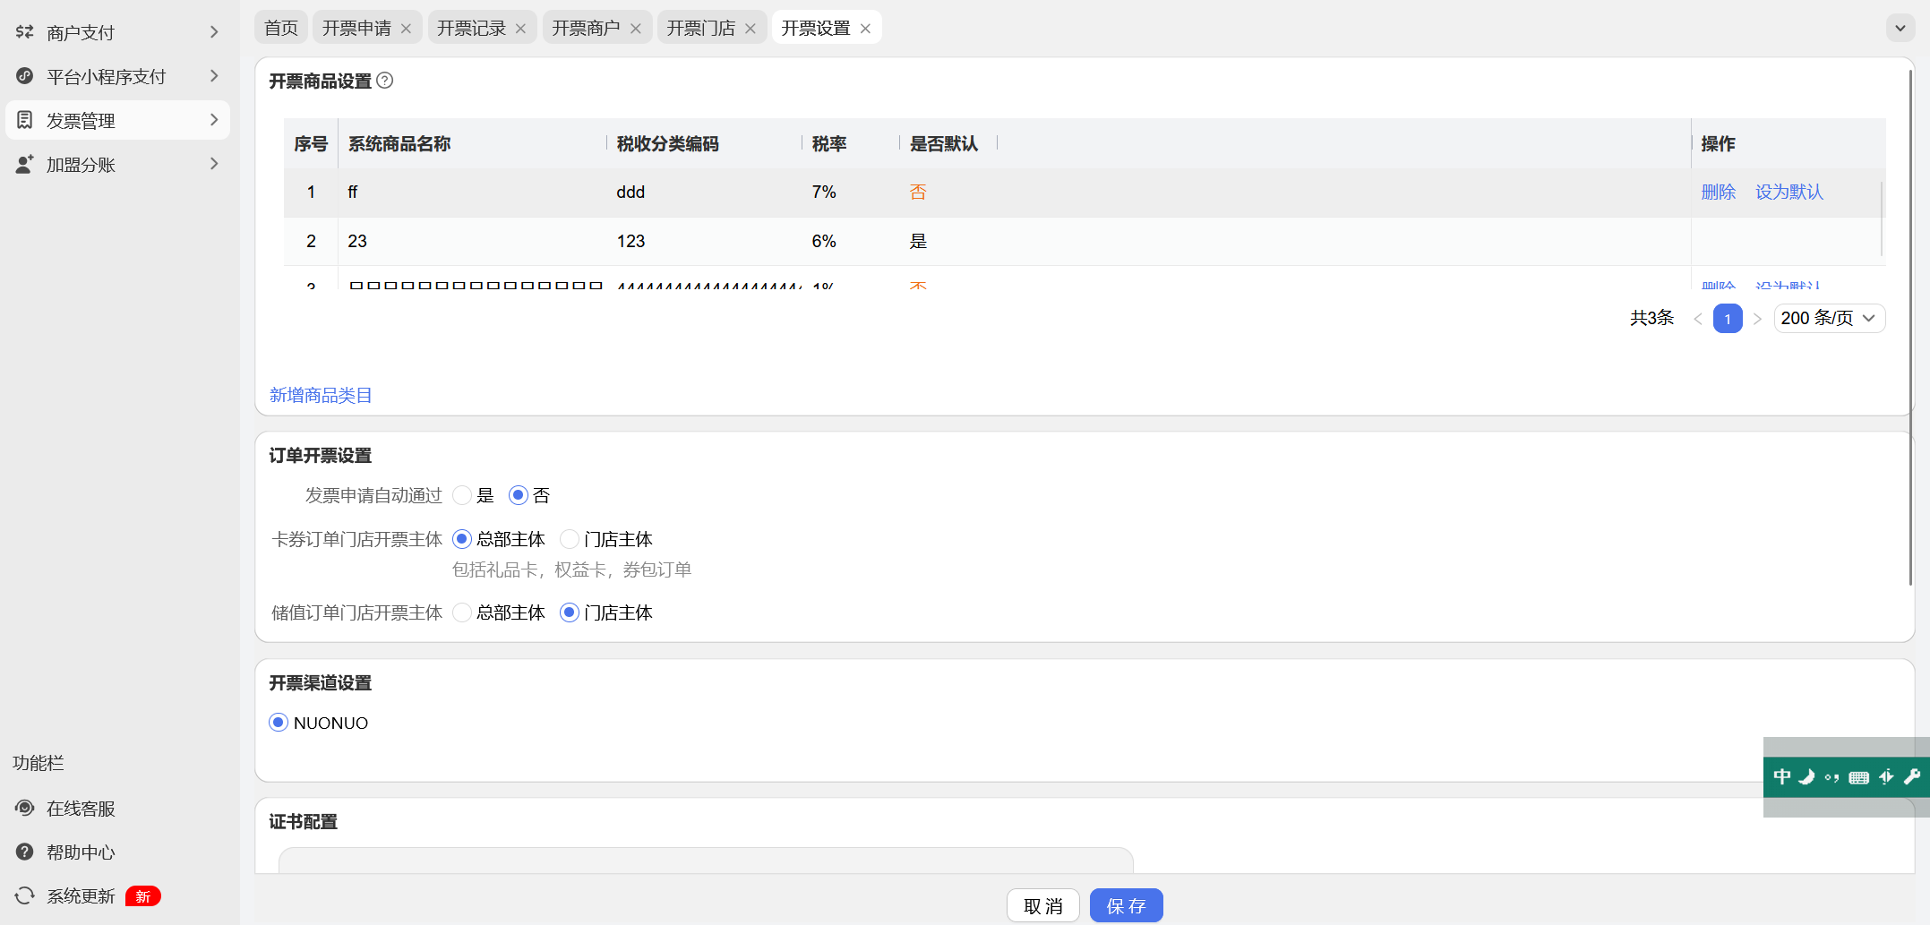Click the 系统商品名称 column header

click(x=399, y=143)
